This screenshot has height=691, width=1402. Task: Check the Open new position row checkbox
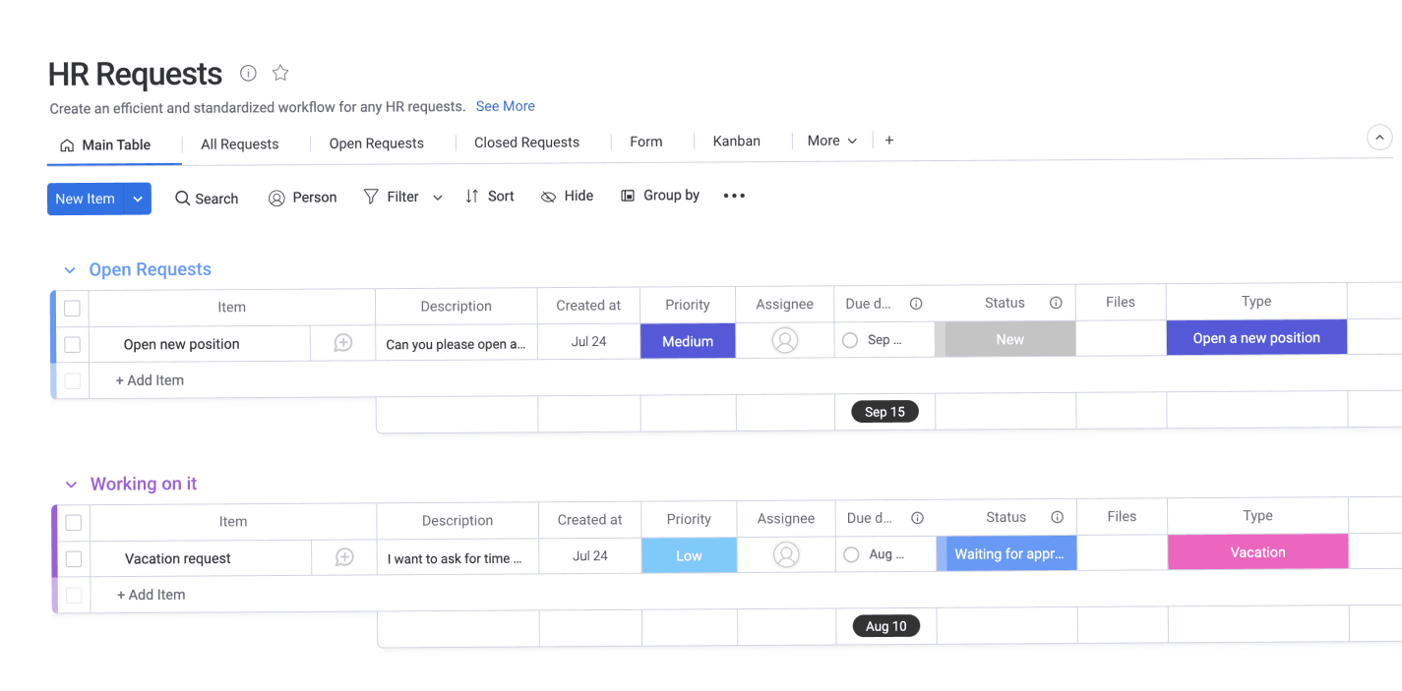coord(72,345)
